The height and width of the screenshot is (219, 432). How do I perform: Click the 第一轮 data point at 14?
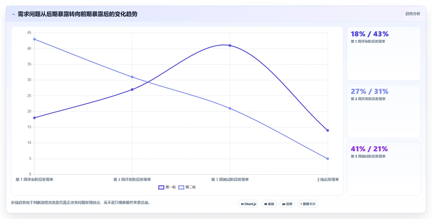[328, 130]
